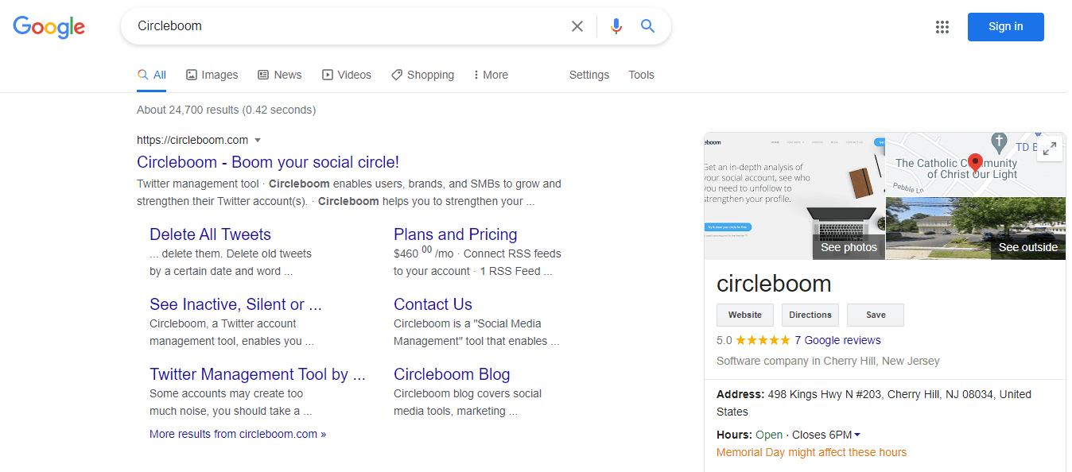Click the red map location pin
1072x472 pixels.
977,165
